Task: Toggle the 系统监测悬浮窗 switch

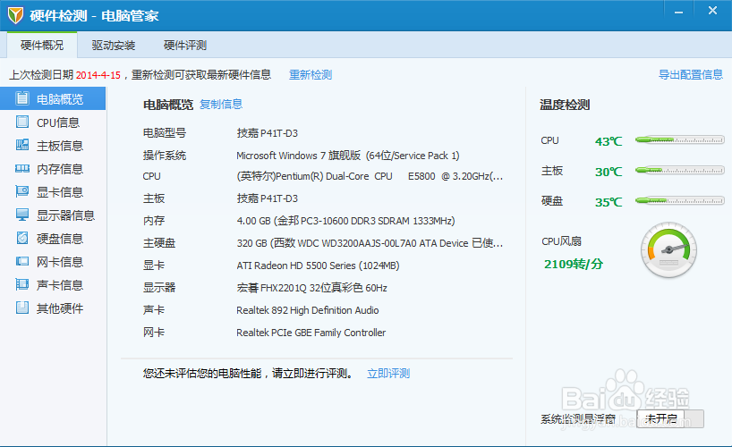Action: click(x=670, y=418)
